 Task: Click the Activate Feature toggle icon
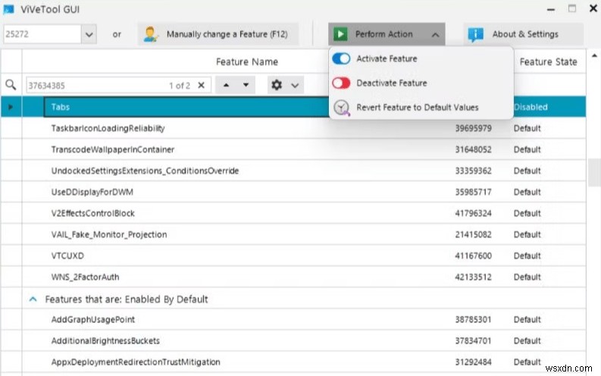coord(341,58)
